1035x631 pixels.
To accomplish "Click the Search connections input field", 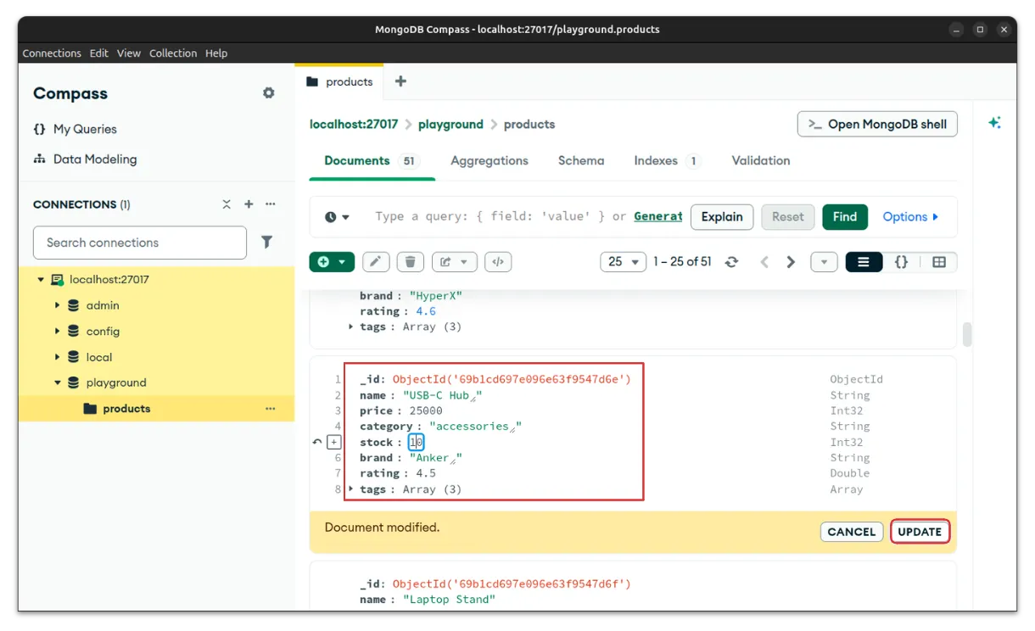I will coord(140,243).
